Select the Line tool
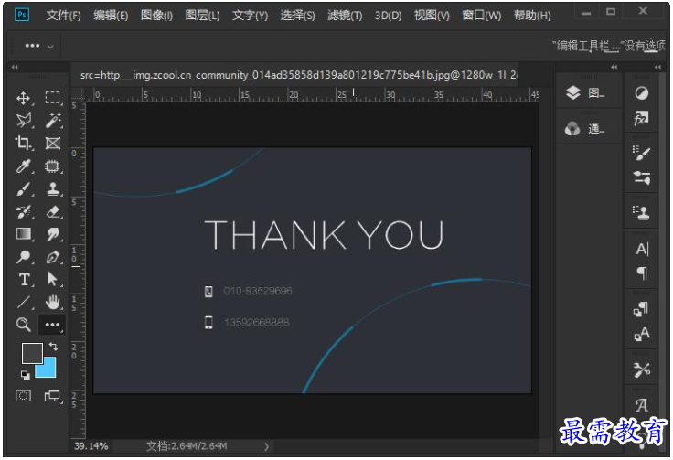The width and height of the screenshot is (673, 460). tap(24, 302)
